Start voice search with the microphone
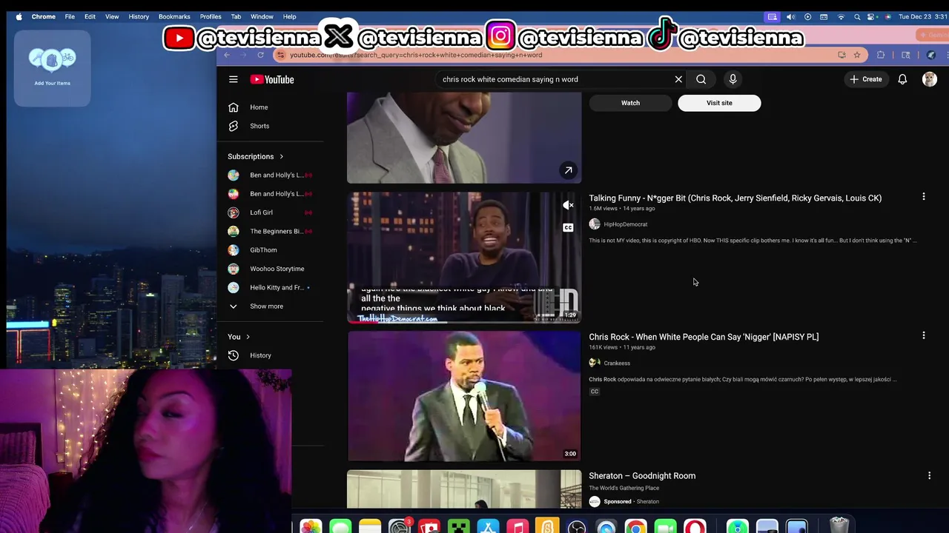The image size is (949, 533). coord(733,79)
